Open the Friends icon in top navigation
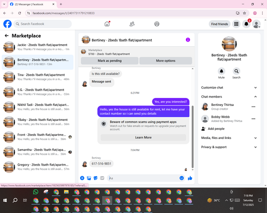This screenshot has height=213, width=267. click(132, 24)
